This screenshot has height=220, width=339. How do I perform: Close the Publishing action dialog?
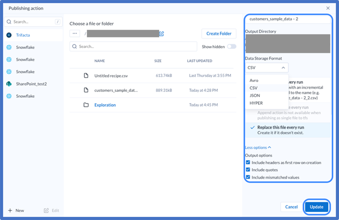click(x=328, y=8)
